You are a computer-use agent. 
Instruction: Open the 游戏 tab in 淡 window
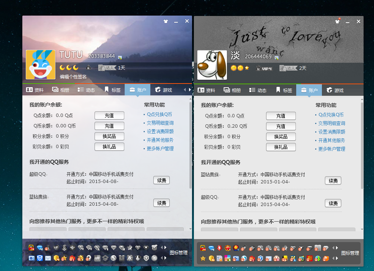(335, 91)
